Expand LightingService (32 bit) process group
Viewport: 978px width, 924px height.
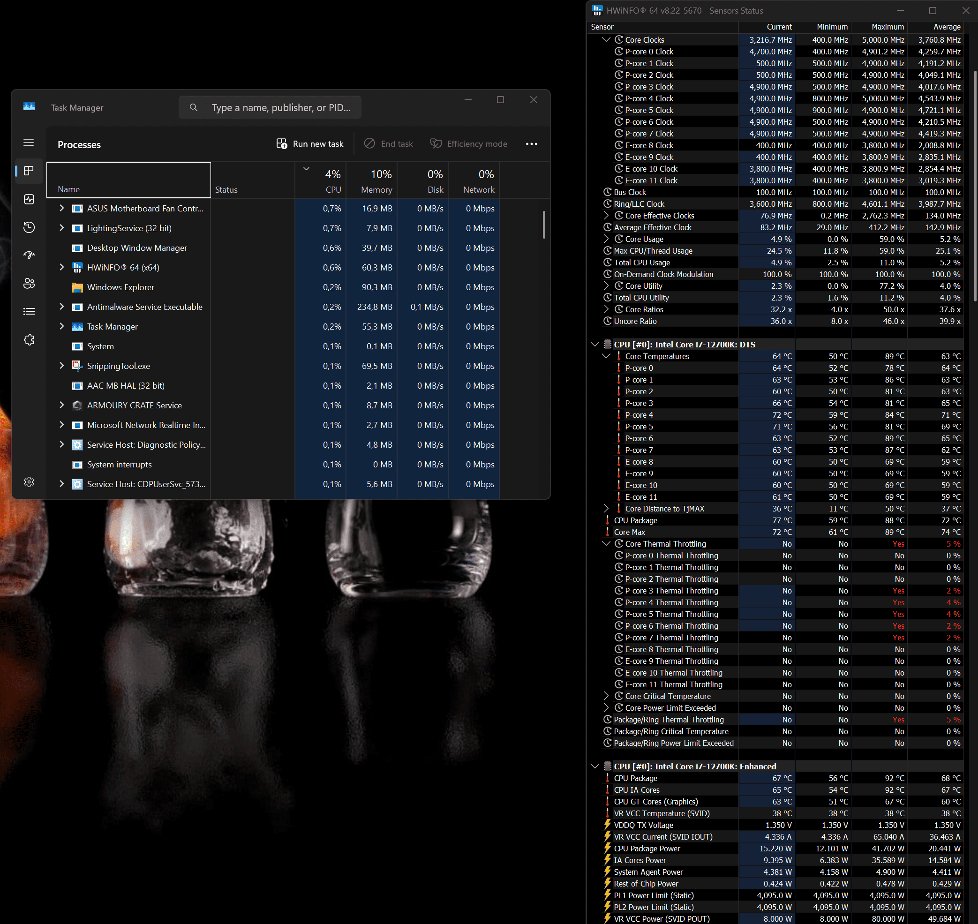[x=61, y=228]
